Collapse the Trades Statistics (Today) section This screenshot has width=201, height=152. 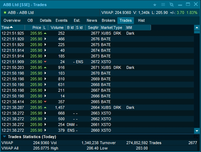pos(5,137)
